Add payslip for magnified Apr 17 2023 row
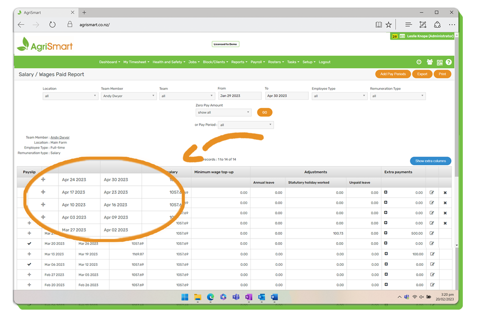The image size is (483, 326). (x=43, y=192)
